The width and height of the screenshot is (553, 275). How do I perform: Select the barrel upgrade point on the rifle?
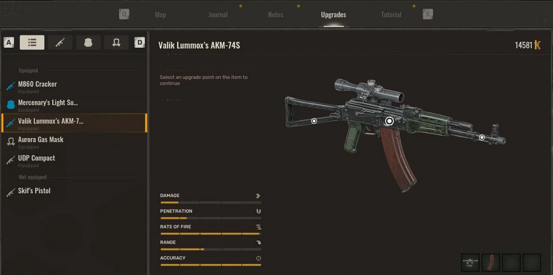[x=482, y=137]
